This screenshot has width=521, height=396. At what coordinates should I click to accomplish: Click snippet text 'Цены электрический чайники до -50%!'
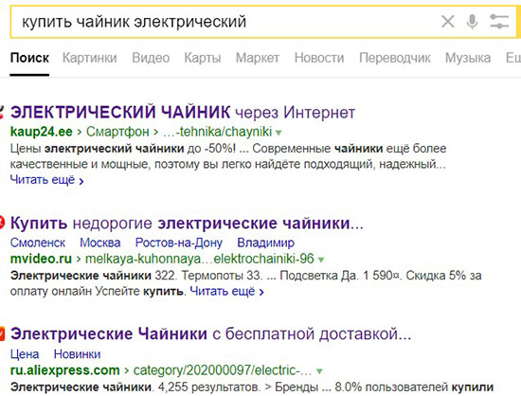(x=123, y=149)
